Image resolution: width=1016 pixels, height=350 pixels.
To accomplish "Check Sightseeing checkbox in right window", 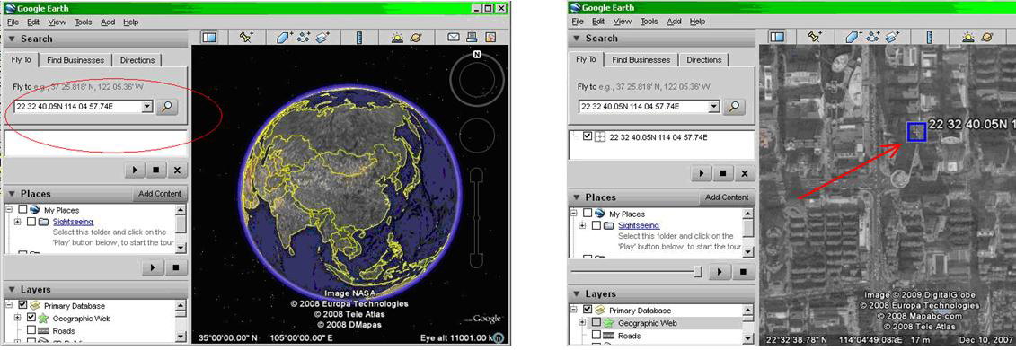I will [596, 225].
